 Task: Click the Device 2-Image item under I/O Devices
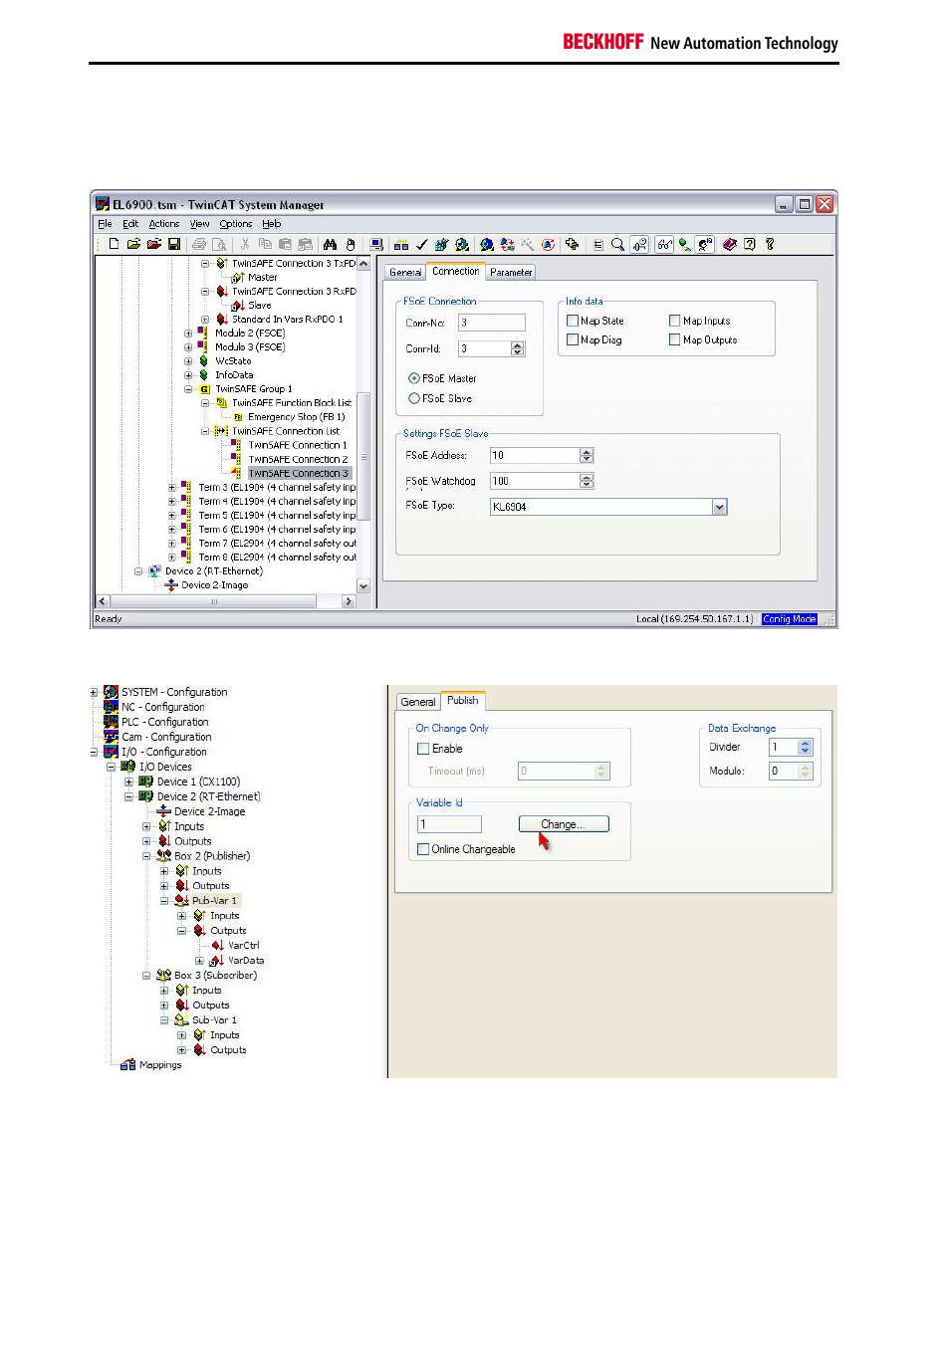(x=209, y=811)
